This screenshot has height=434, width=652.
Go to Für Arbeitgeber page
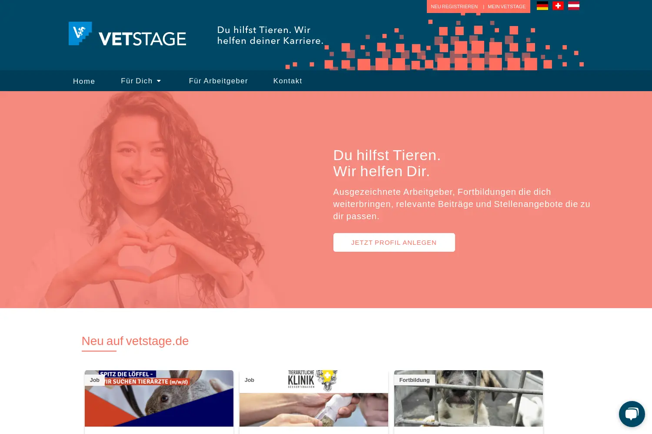point(218,81)
